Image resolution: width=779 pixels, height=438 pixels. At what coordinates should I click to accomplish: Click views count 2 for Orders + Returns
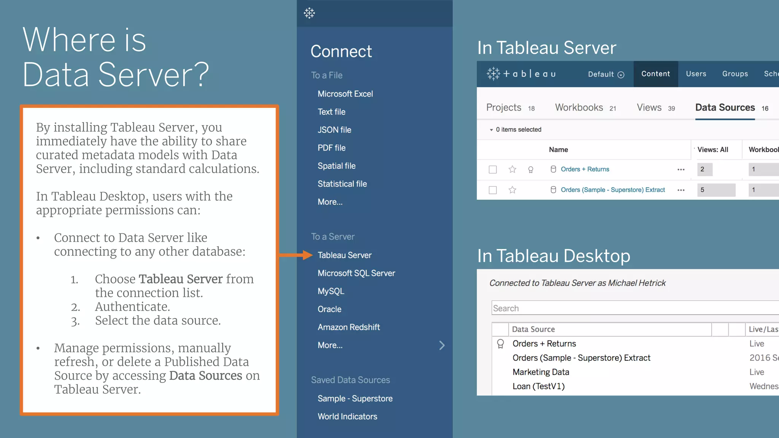coord(704,170)
